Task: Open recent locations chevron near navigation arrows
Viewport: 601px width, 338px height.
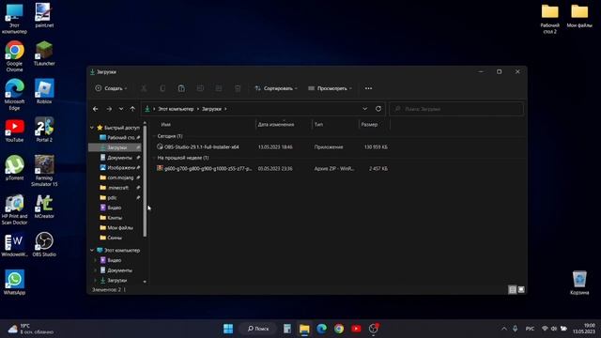Action: (x=121, y=109)
